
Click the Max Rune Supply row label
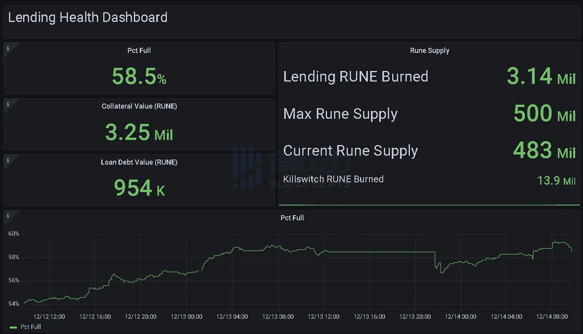click(340, 114)
